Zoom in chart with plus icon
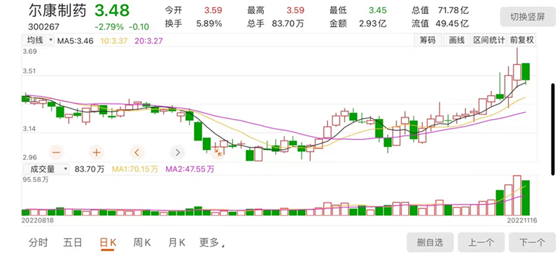Image resolution: width=560 pixels, height=259 pixels. pyautogui.click(x=97, y=153)
